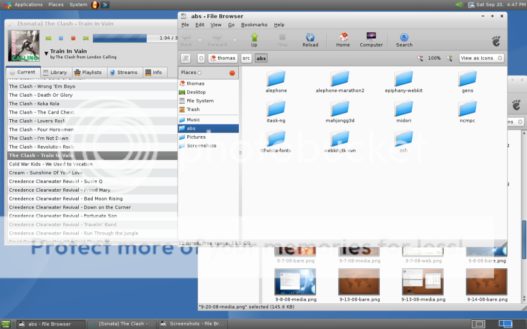Click the thomas path button
Image resolution: width=527 pixels, height=329 pixels.
click(223, 58)
